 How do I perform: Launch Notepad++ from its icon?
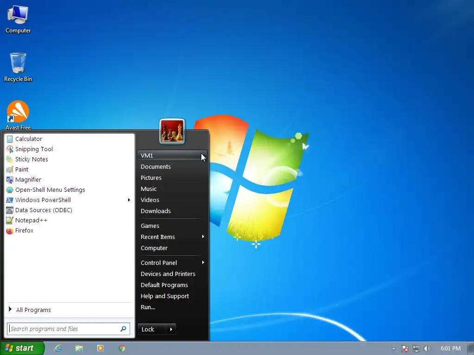[x=10, y=220]
